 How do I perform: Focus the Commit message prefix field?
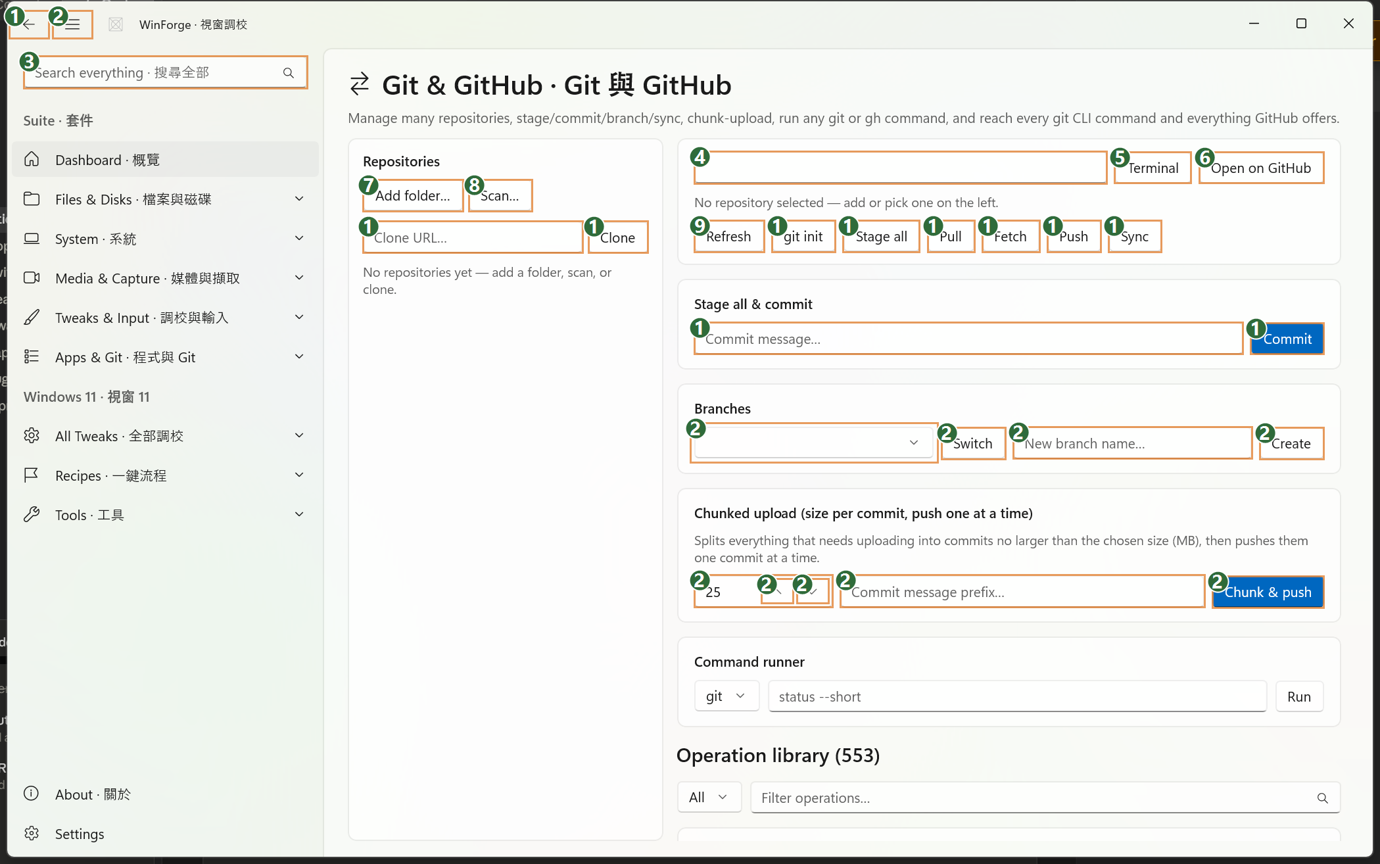(1022, 592)
